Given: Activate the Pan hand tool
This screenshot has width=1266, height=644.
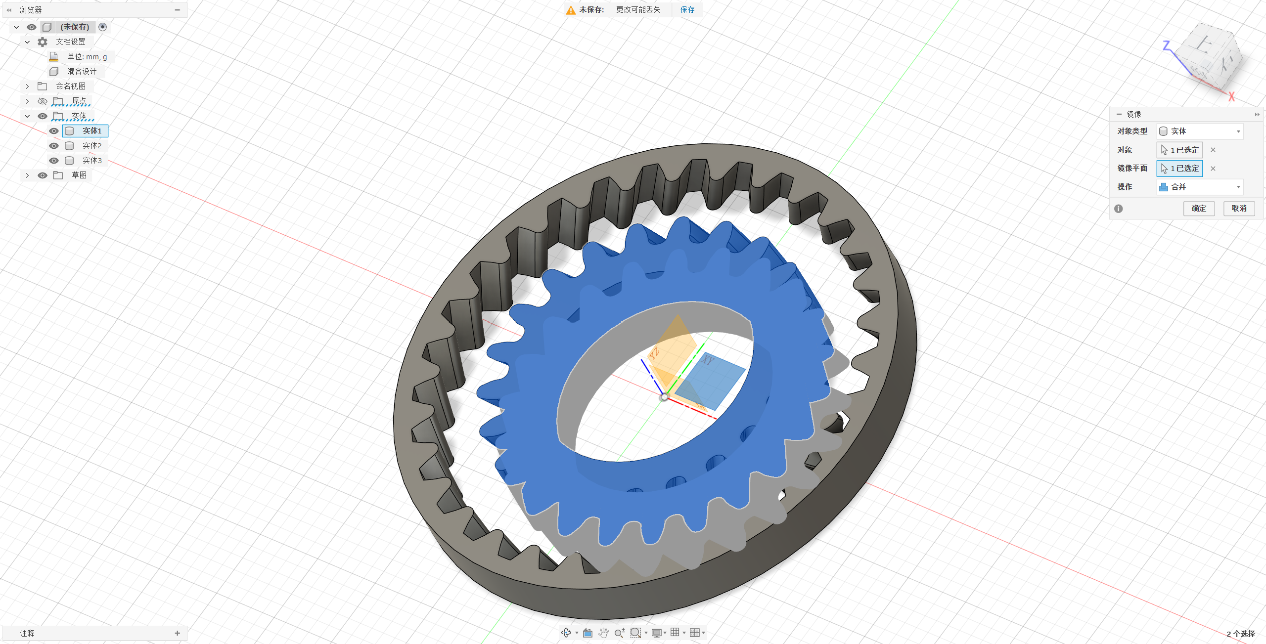Looking at the screenshot, I should [603, 633].
